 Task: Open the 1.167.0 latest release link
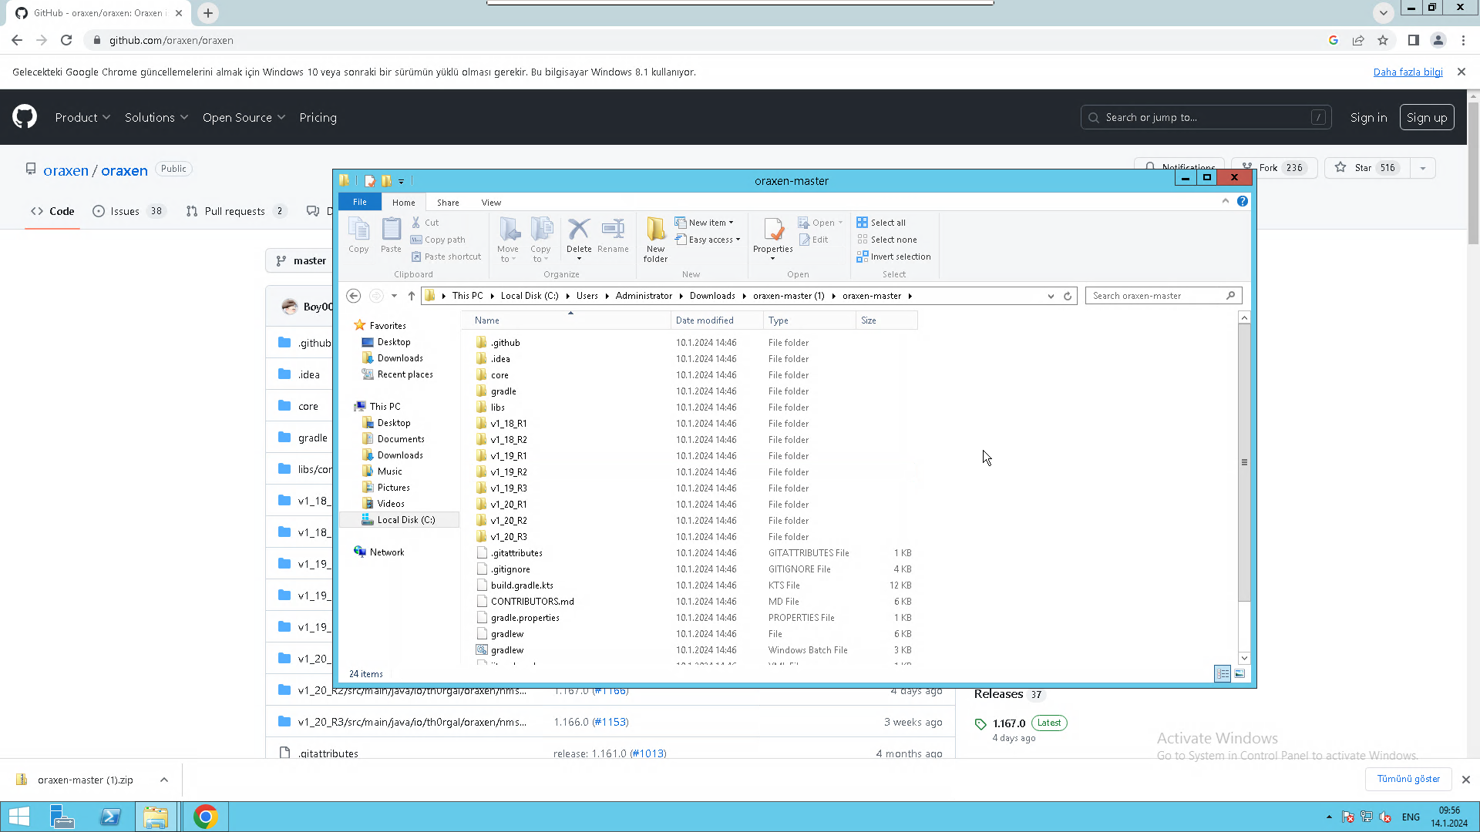(1009, 723)
